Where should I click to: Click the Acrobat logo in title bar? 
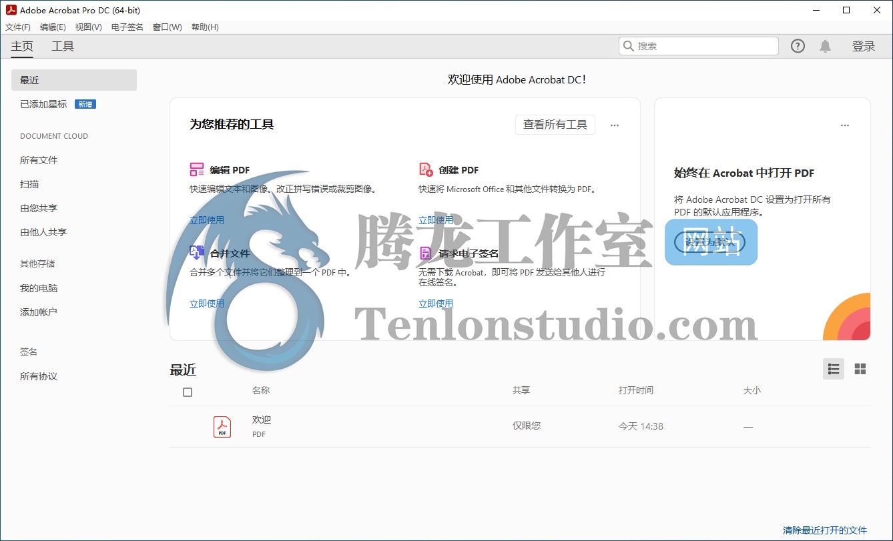click(11, 10)
